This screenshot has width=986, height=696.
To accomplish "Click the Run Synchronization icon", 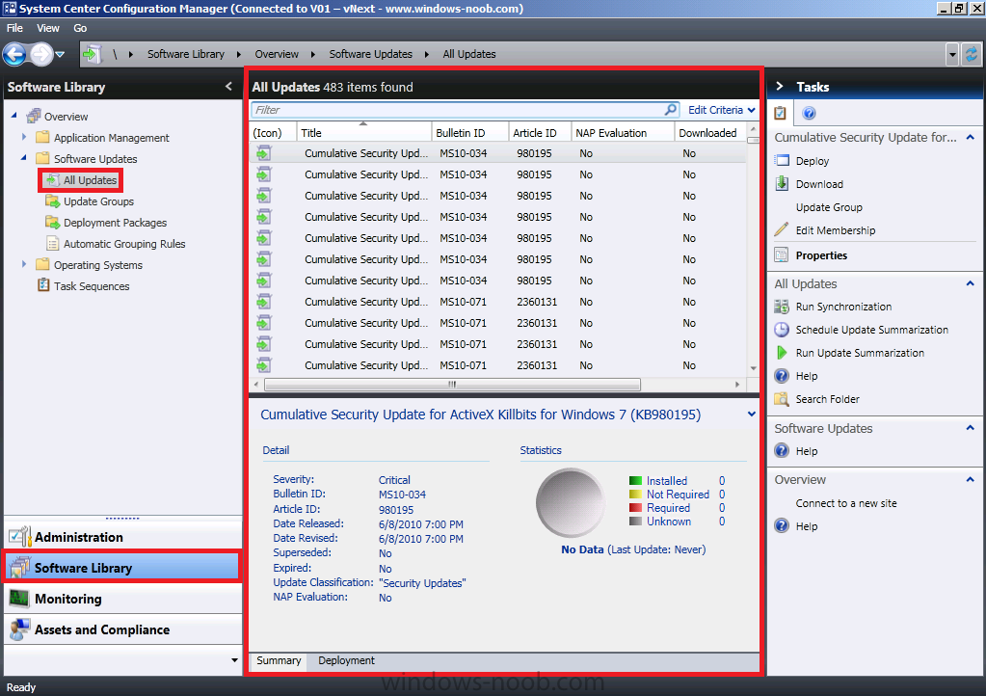I will pyautogui.click(x=782, y=307).
